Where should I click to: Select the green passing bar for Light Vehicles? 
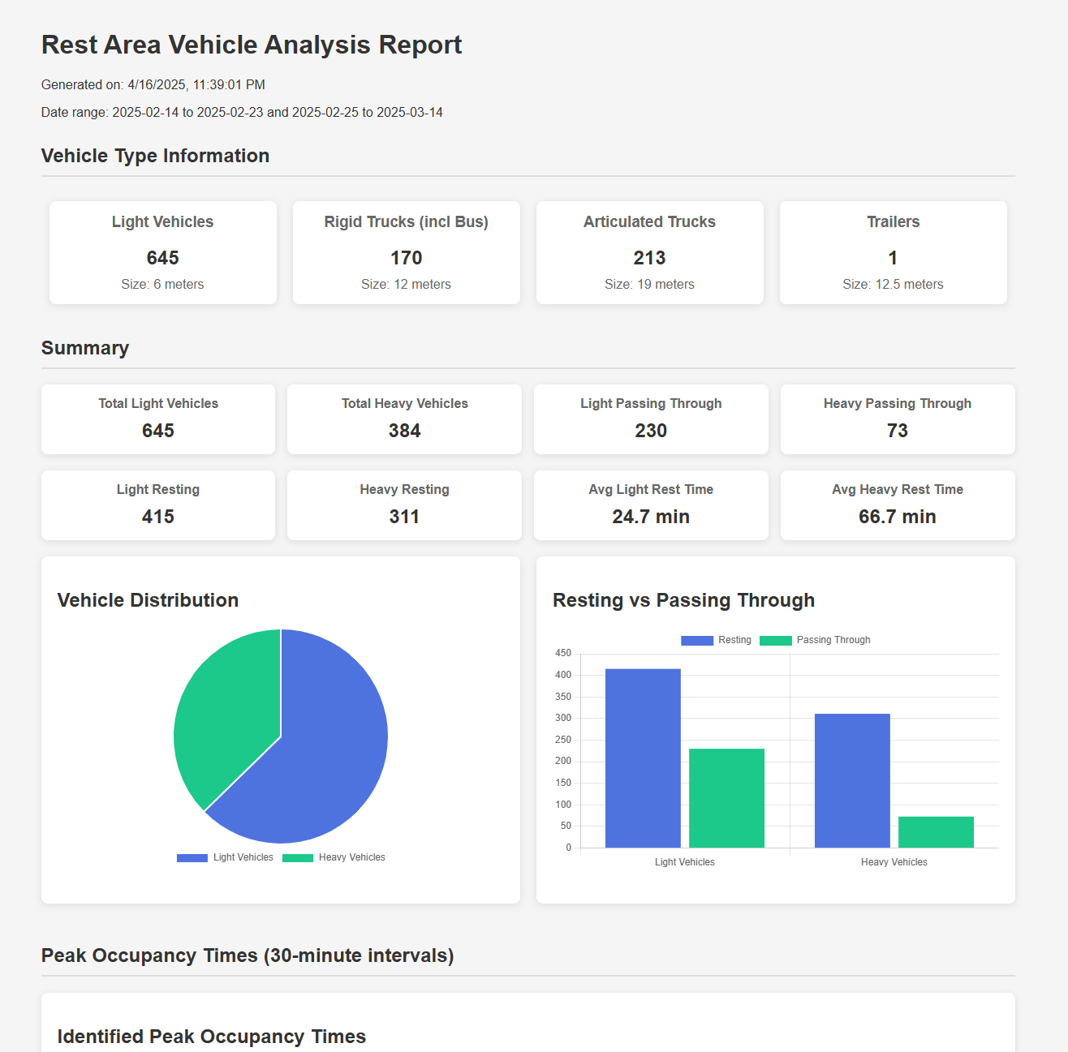[x=726, y=798]
